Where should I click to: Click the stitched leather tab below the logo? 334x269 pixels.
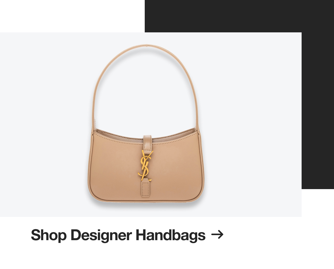tap(145, 187)
